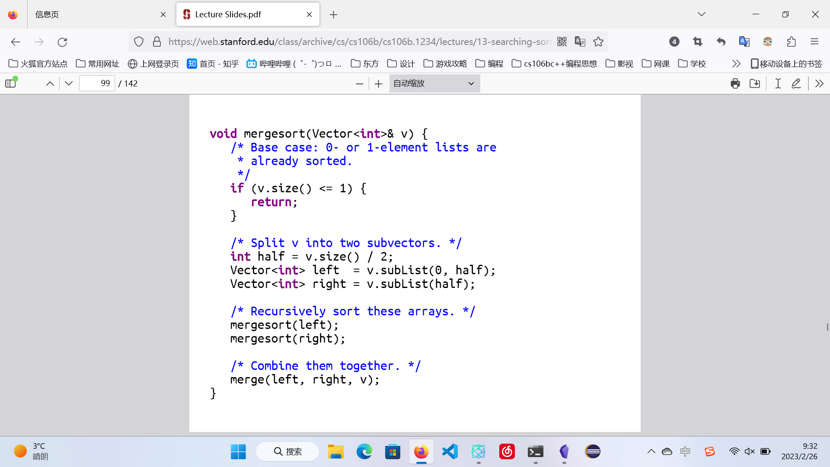Select the PDF draw tool

click(x=796, y=83)
